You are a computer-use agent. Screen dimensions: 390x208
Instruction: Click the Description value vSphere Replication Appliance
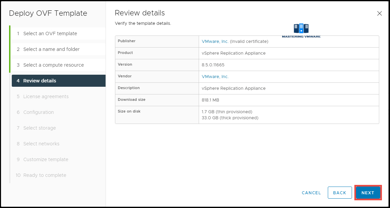click(234, 88)
